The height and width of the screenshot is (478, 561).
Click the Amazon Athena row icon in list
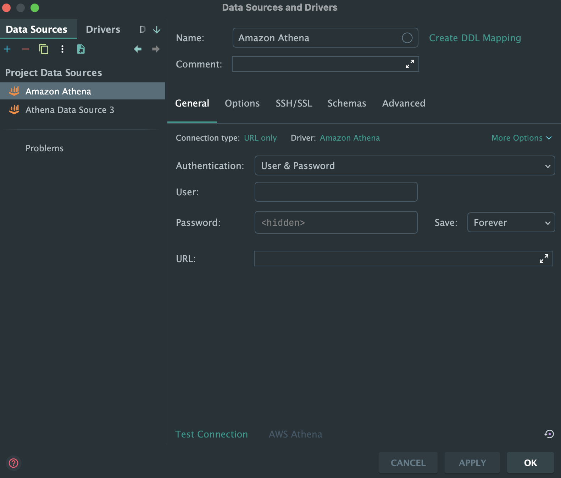14,91
